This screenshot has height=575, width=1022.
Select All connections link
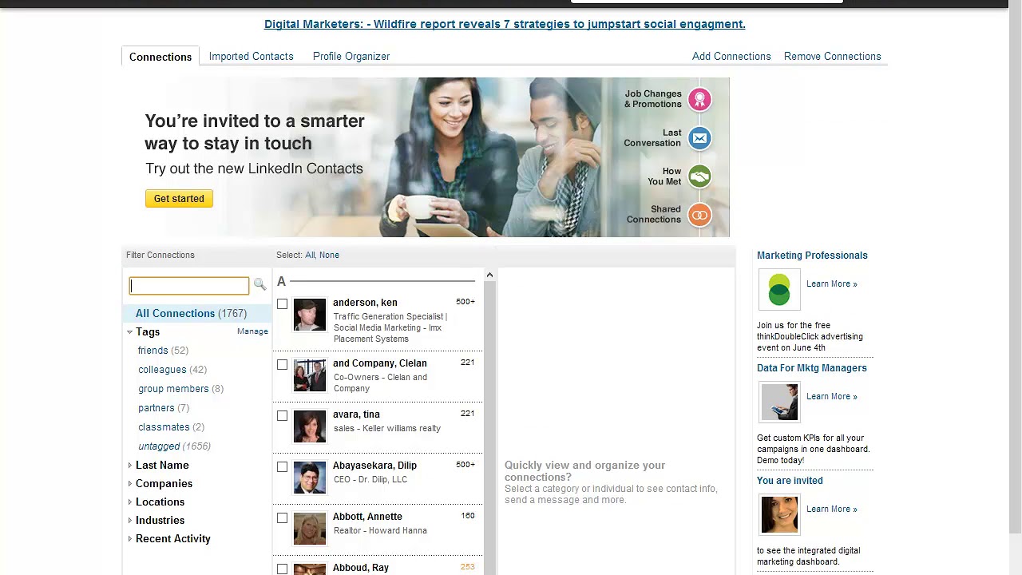pos(310,255)
